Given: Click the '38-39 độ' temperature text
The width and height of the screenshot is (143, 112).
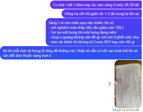Looking at the screenshot, I should (131, 5).
